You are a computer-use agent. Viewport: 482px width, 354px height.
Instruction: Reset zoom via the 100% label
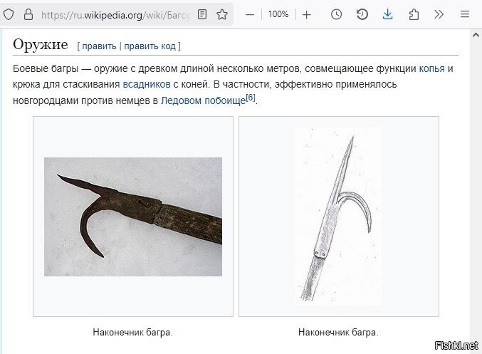pos(278,14)
